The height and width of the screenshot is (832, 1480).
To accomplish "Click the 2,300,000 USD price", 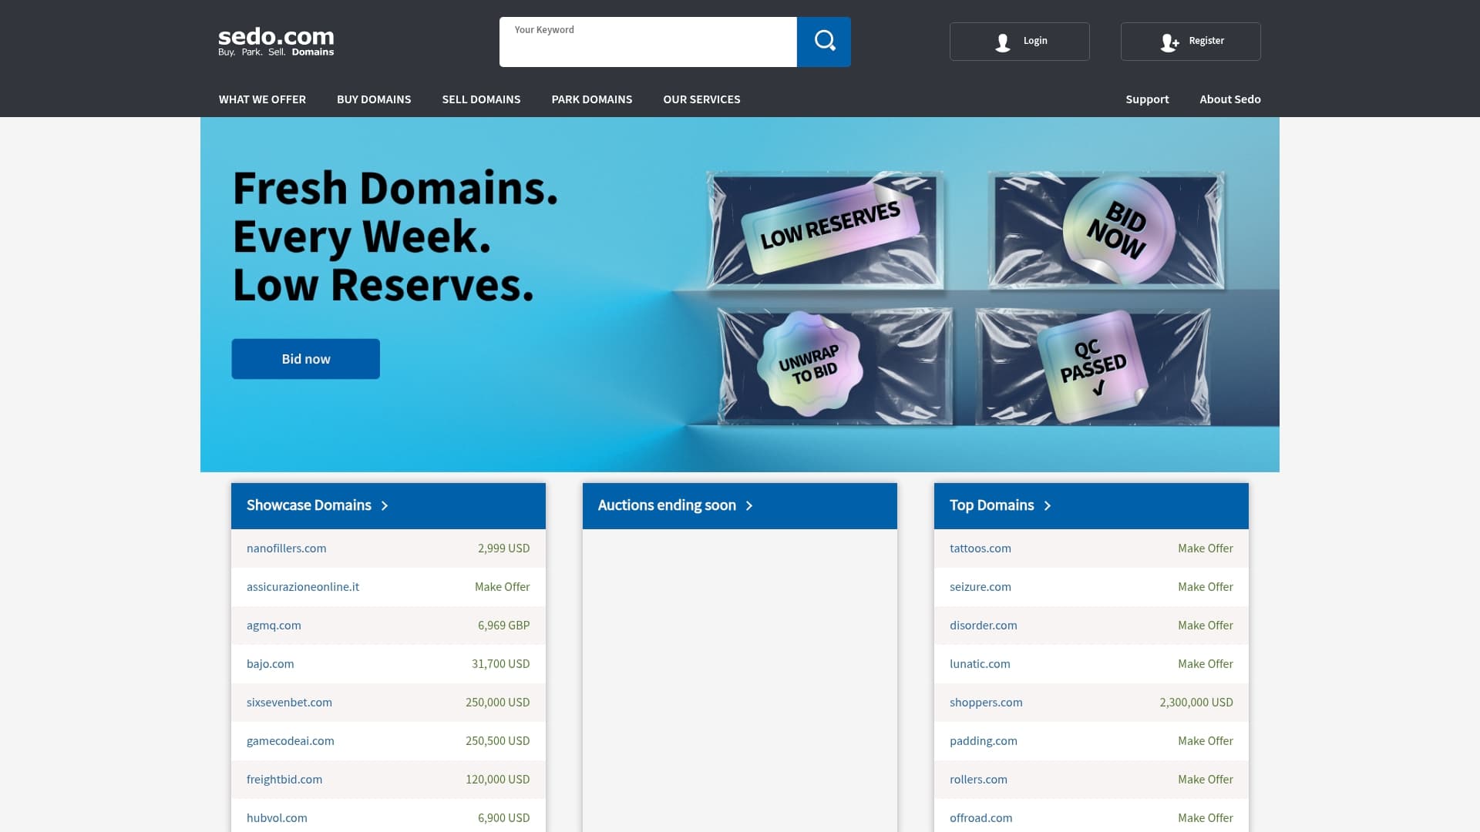I will coord(1196,703).
